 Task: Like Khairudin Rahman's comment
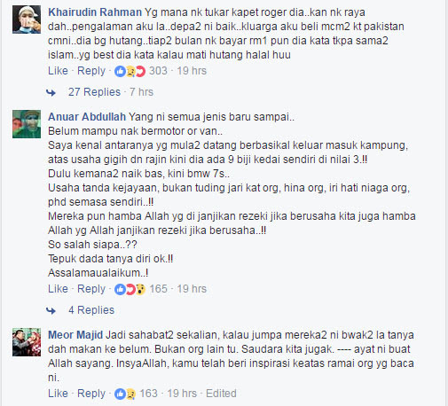point(58,71)
